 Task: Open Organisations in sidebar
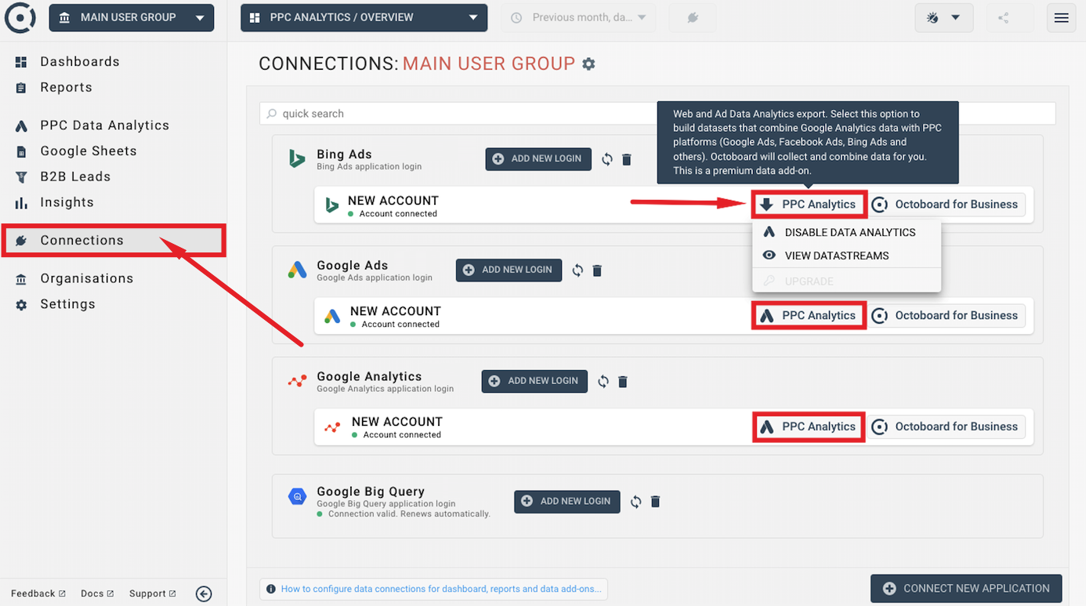point(86,279)
